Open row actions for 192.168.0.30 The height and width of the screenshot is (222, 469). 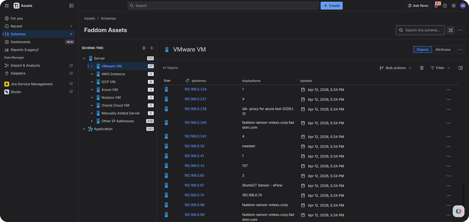click(x=448, y=147)
